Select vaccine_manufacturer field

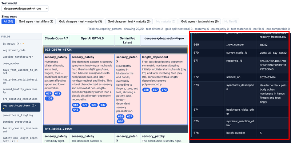point(21,57)
